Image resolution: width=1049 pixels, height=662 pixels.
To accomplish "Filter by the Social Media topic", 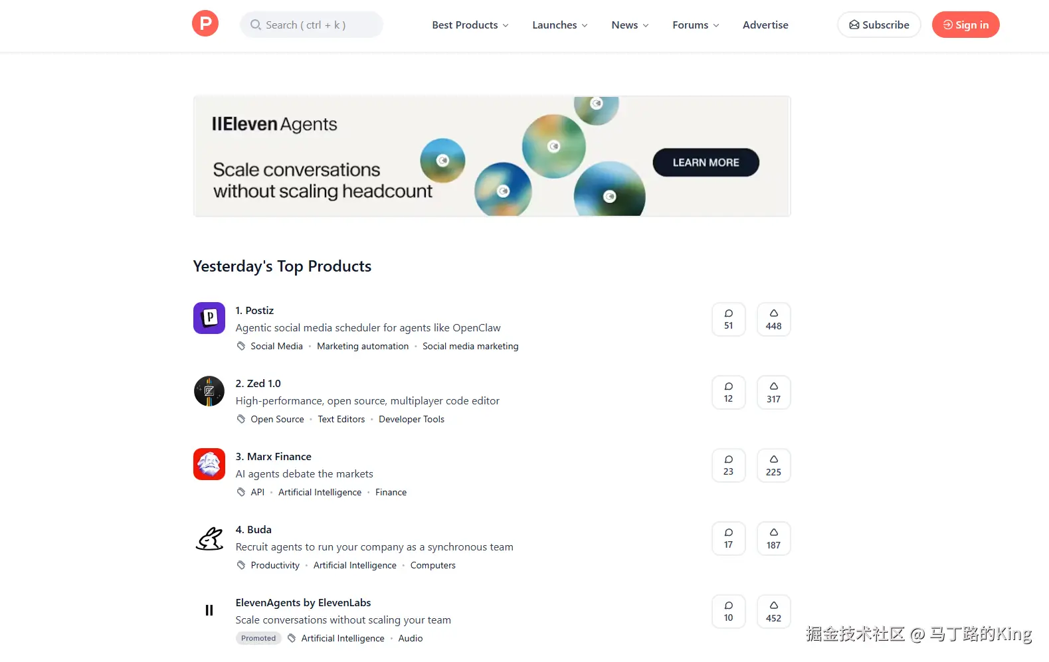I will pyautogui.click(x=276, y=346).
